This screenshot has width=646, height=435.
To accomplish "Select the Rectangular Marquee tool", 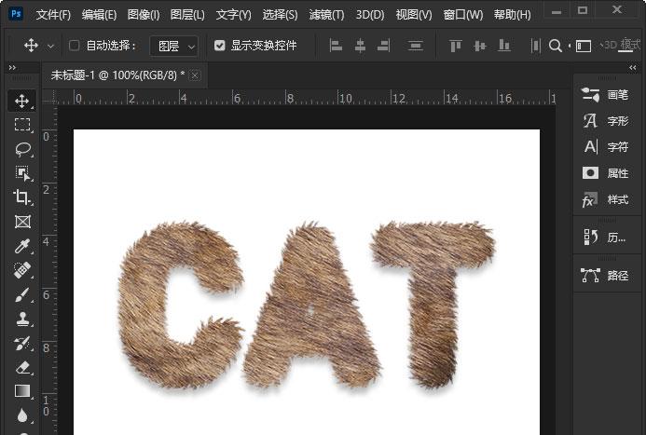I will click(22, 124).
